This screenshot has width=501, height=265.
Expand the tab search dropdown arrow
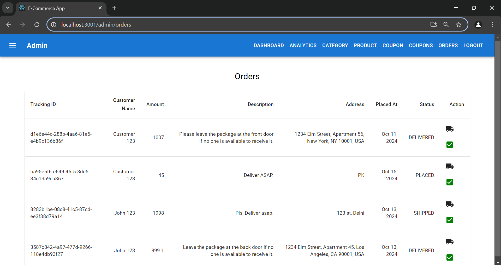pos(8,8)
